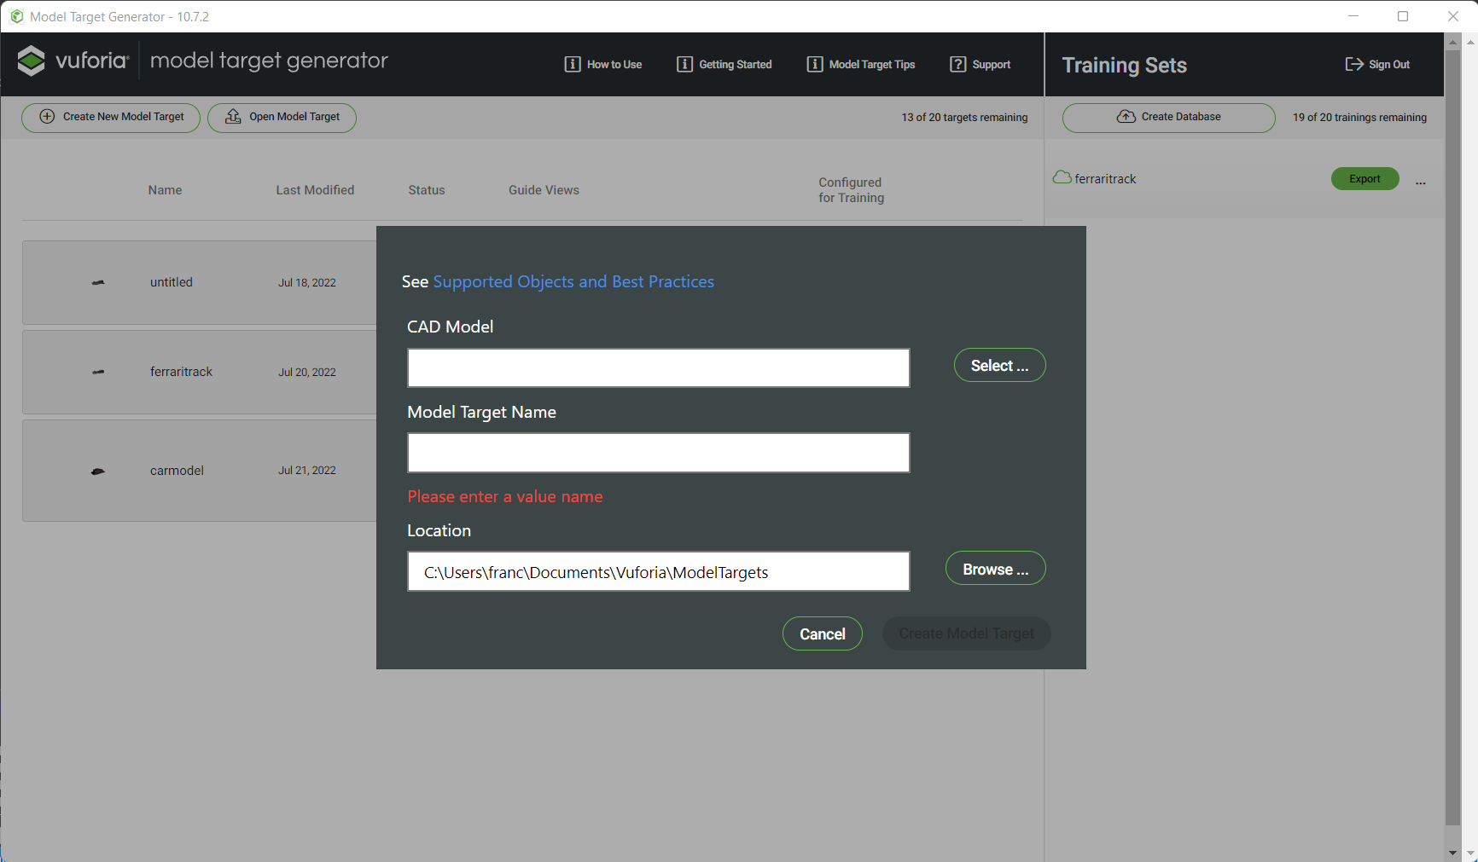The height and width of the screenshot is (862, 1478).
Task: Click the Jul 21, 2022 date
Action: point(307,471)
